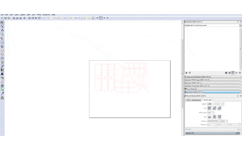Select the Measure tool
The image size is (242, 150).
point(2,38)
